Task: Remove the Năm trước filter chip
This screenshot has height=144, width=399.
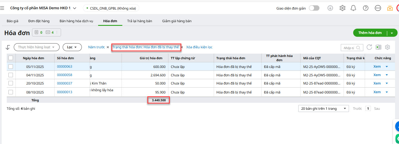Action: [108, 47]
